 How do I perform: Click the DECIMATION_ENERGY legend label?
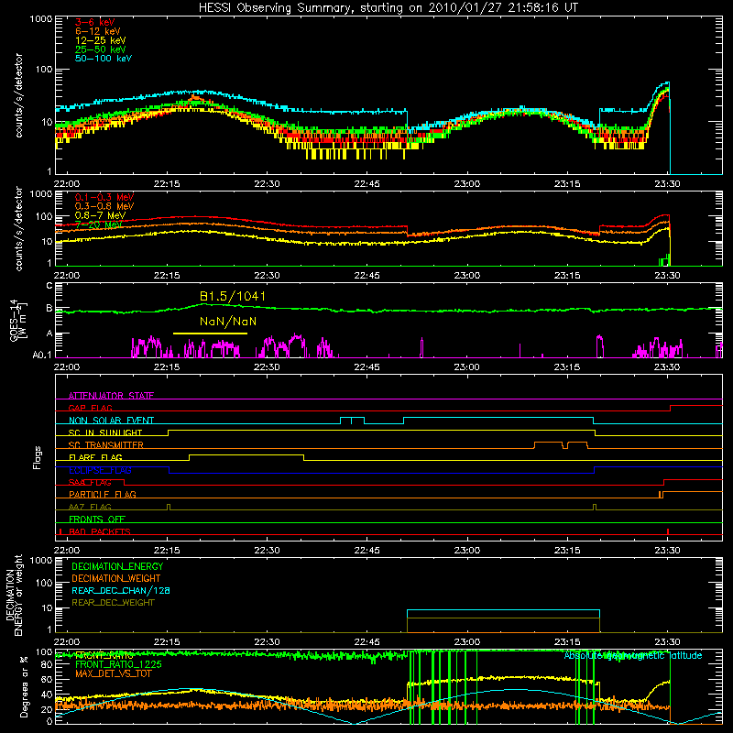click(117, 566)
